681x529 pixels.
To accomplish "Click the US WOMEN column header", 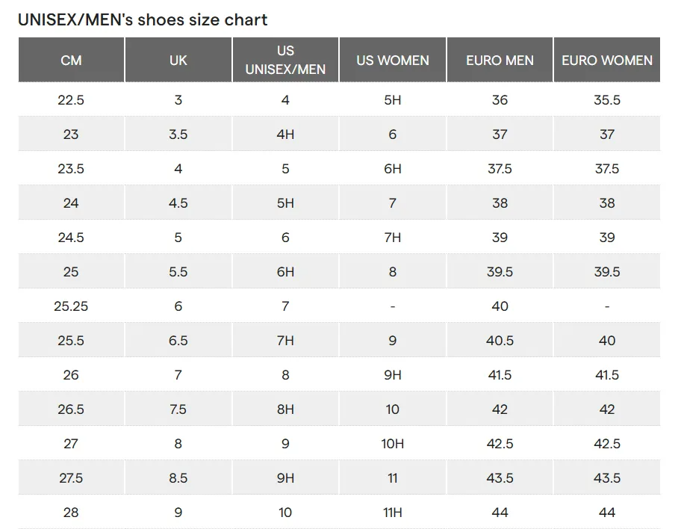I will point(393,60).
